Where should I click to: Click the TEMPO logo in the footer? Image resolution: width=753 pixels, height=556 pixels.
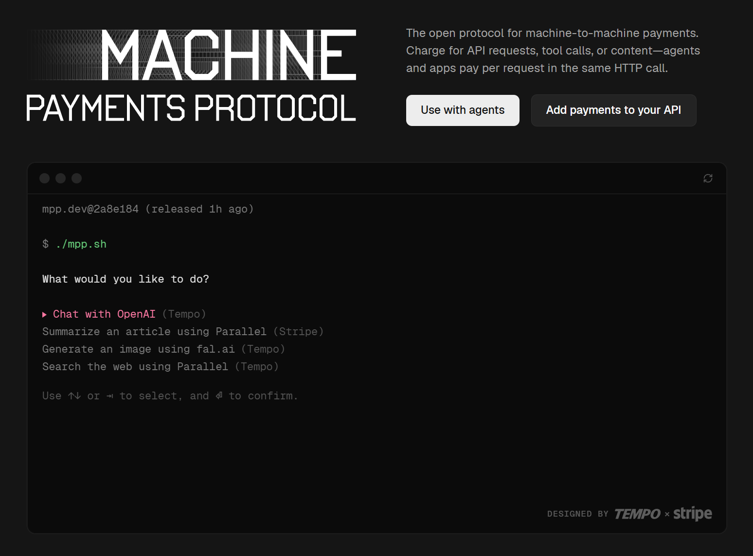pyautogui.click(x=637, y=513)
